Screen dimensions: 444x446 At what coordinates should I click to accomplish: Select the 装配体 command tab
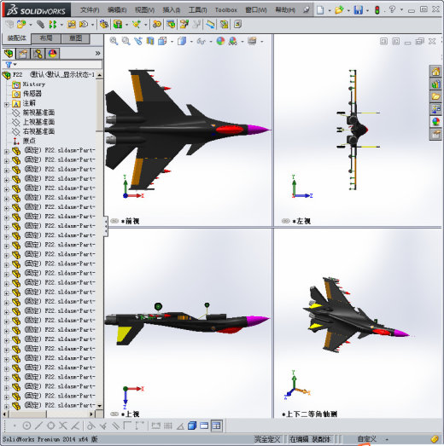16,38
